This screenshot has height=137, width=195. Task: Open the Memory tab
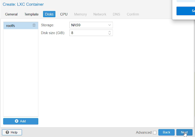[x=80, y=14]
